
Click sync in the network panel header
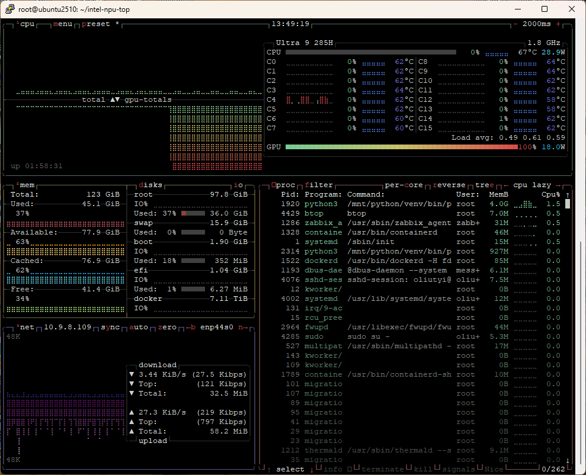pos(110,328)
